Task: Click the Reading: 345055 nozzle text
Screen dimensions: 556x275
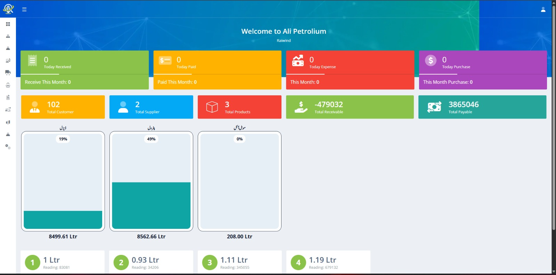Action: point(235,267)
